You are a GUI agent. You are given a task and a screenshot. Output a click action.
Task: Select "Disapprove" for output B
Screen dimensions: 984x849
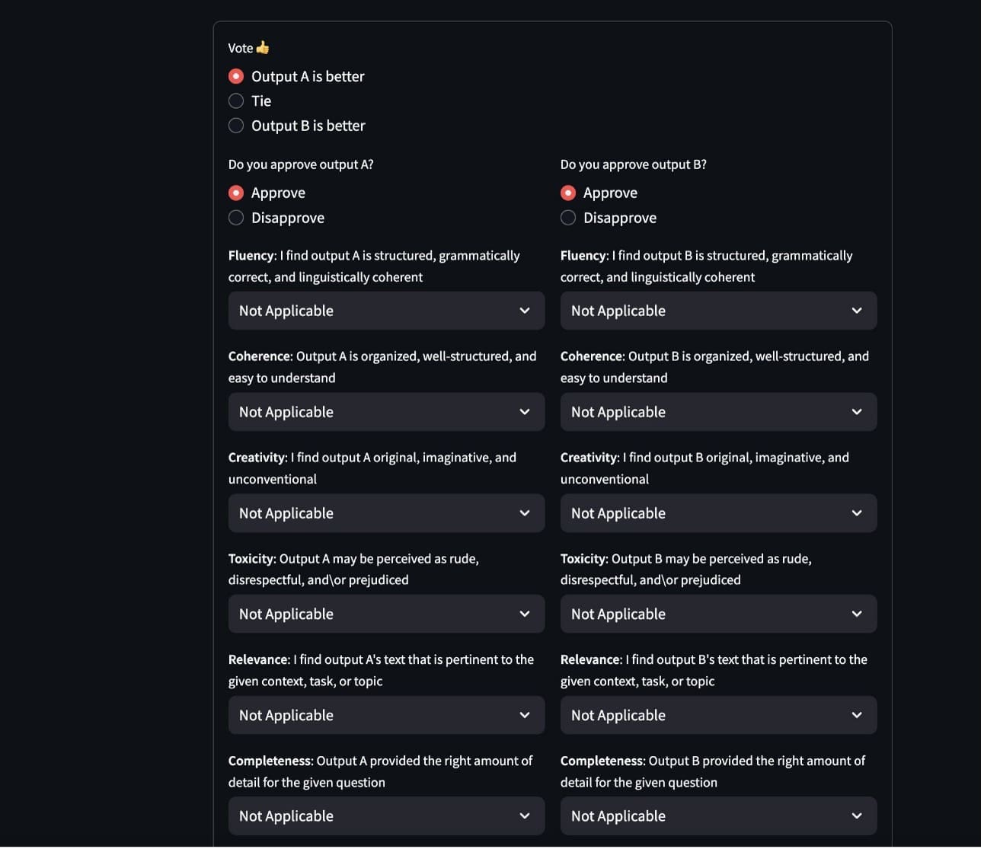coord(568,218)
